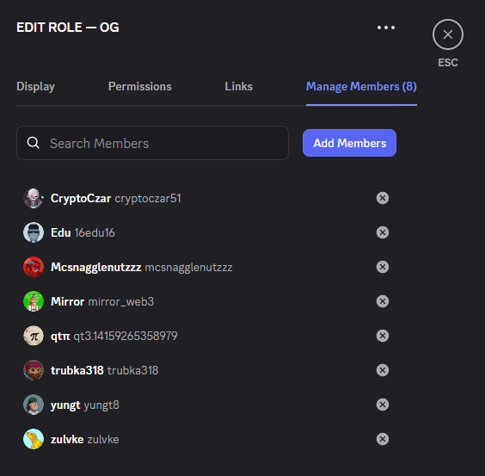485x476 pixels.
Task: Remove Edu from the OG role
Action: point(383,232)
